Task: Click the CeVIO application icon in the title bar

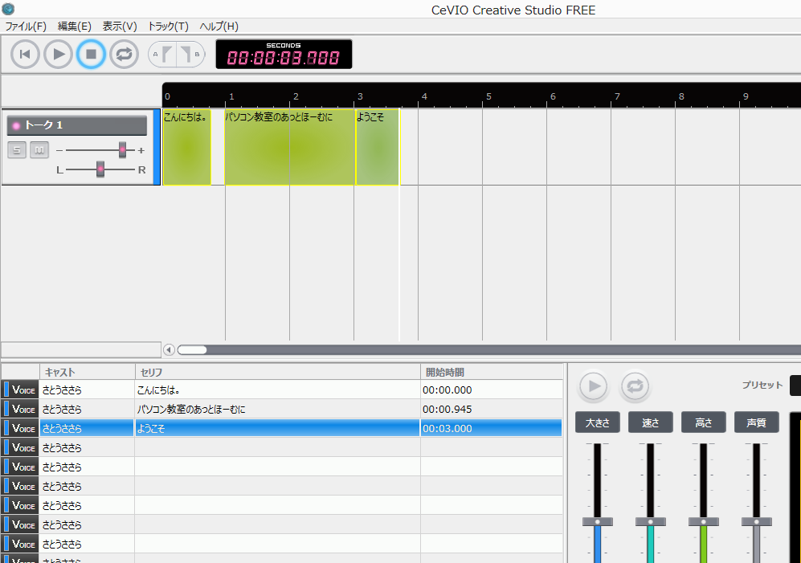Action: click(x=8, y=9)
